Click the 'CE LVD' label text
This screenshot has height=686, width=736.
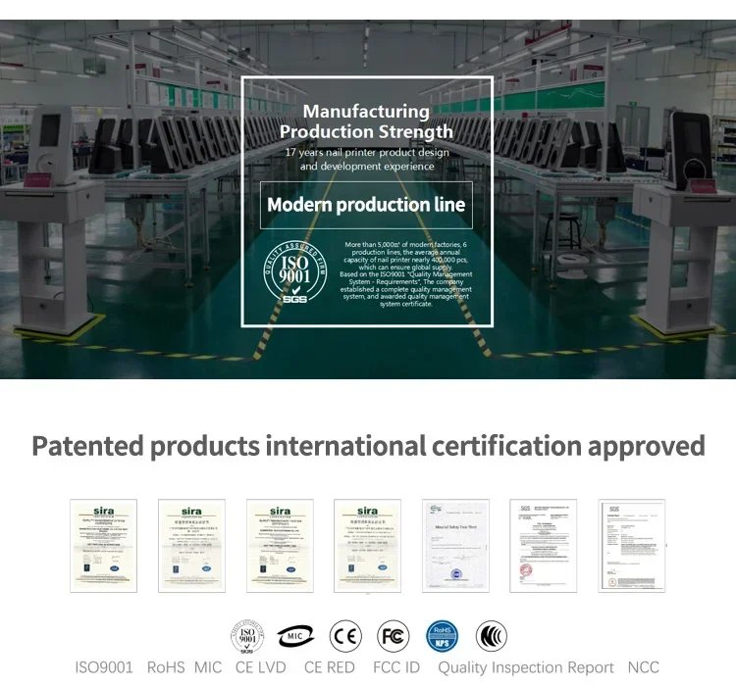point(261,667)
